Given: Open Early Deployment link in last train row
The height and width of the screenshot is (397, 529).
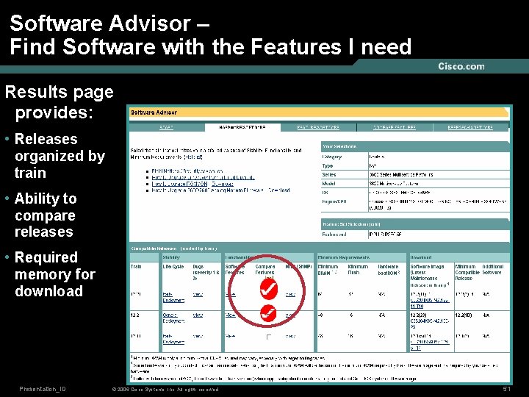Looking at the screenshot, I should (173, 339).
